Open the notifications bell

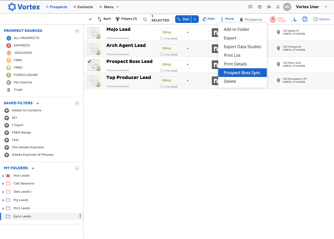tap(278, 7)
